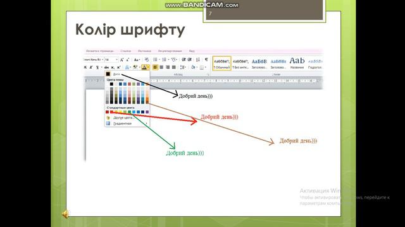The image size is (405, 227).
Task: Expand the Gradient submenu arrow
Action: coord(147,124)
